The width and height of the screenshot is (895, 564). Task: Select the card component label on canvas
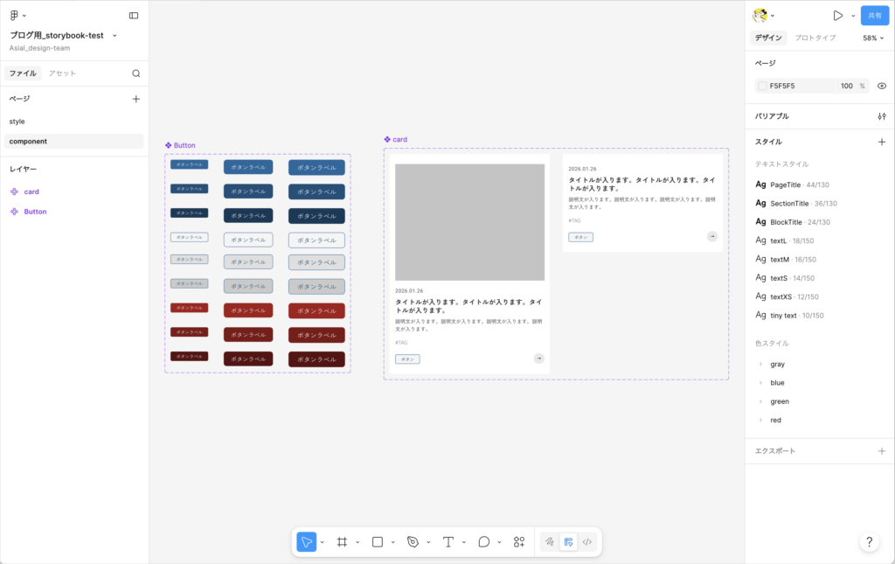click(396, 139)
